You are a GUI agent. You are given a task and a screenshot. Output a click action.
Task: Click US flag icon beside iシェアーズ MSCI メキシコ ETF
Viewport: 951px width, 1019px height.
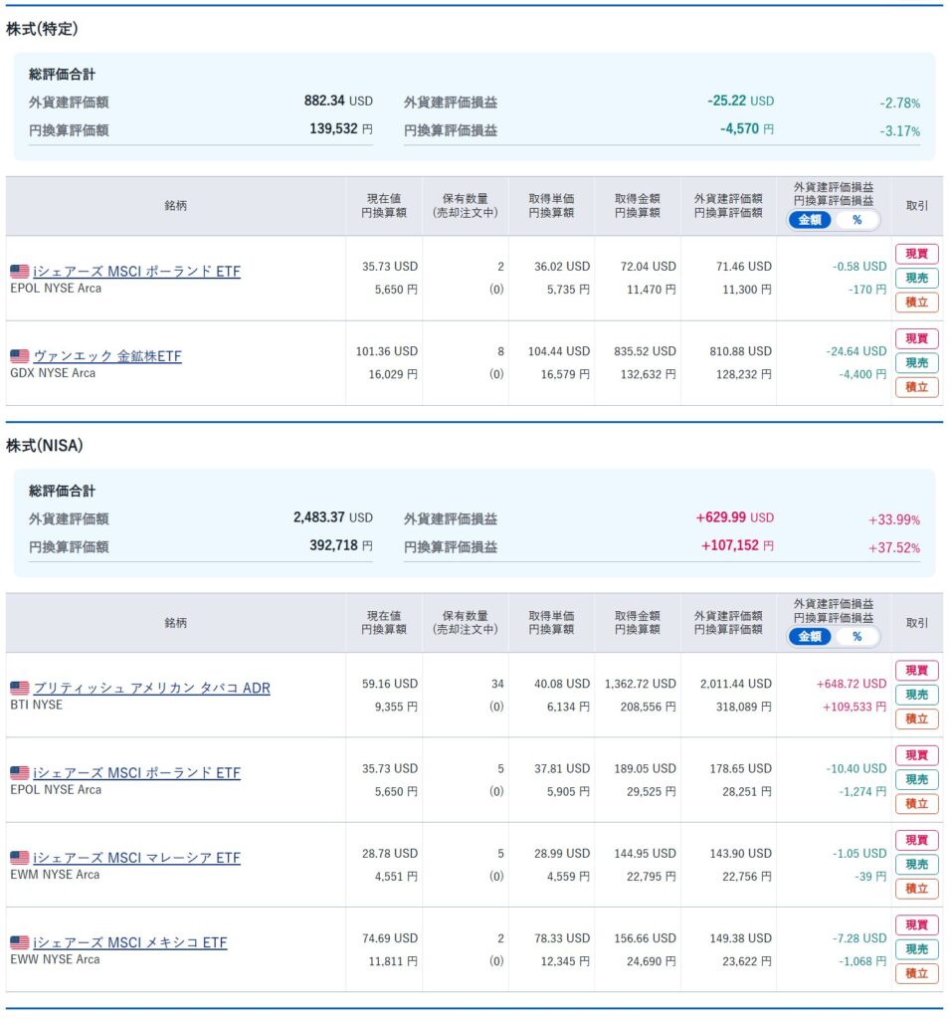pos(19,942)
